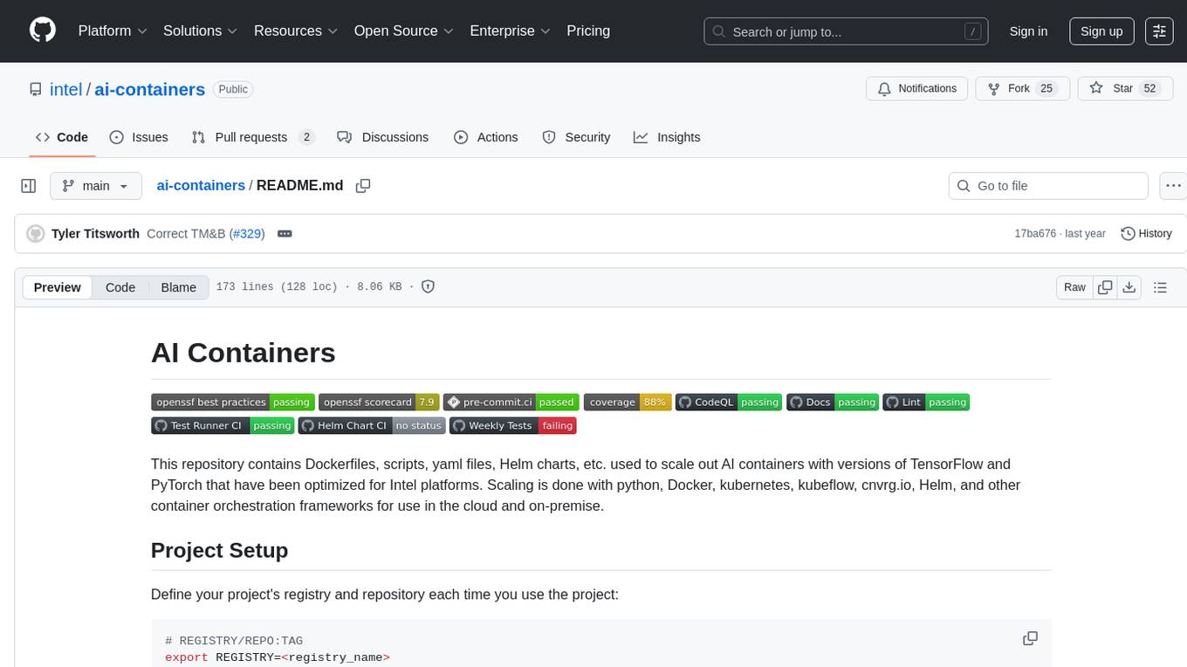Open the pre-commit.ci passed badge
The height and width of the screenshot is (667, 1187).
pos(511,402)
